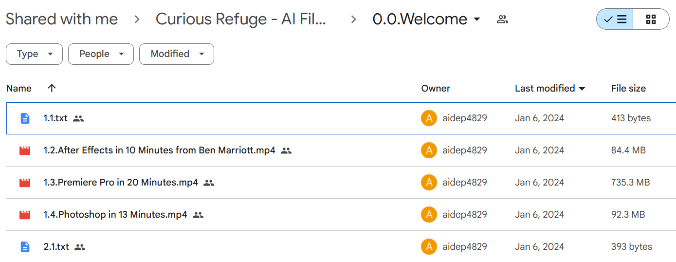Screen dimensions: 676x262
Task: Click the document icon for 2.1.txt
Action: pos(25,247)
